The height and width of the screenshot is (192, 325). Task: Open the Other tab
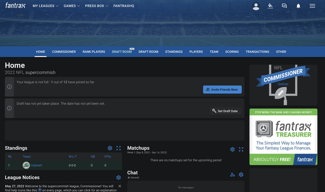tap(281, 52)
